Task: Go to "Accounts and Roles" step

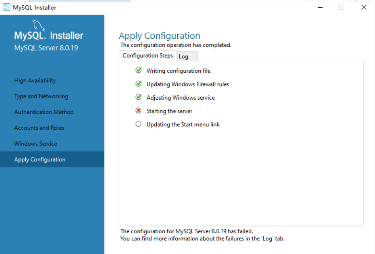Action: coord(38,128)
